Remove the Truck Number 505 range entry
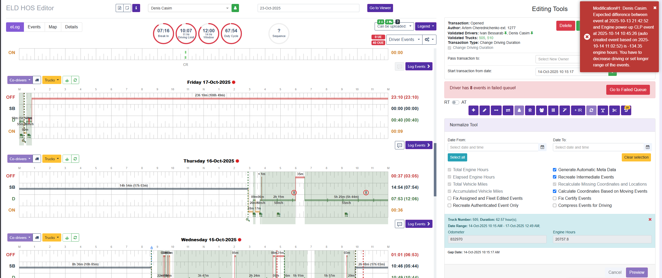662x278 pixels. 650,219
